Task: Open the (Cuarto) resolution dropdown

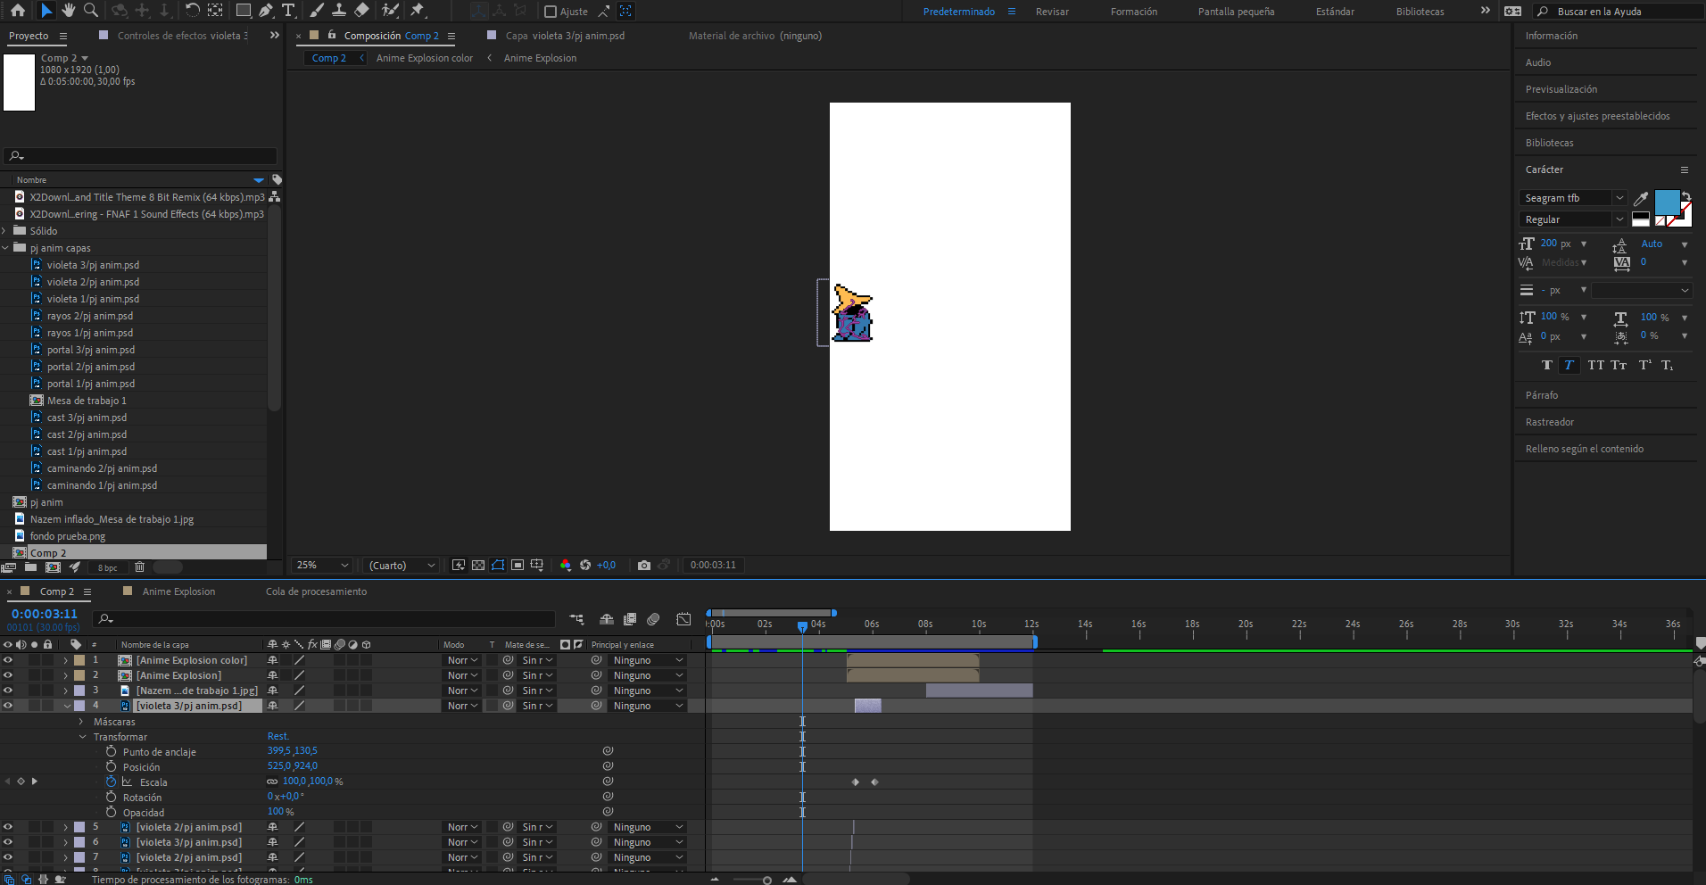Action: tap(402, 566)
